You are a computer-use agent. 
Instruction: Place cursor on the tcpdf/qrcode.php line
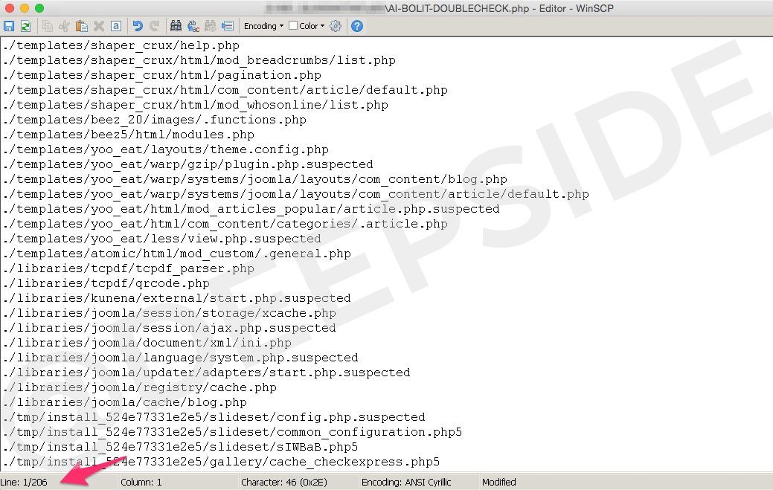(x=106, y=283)
